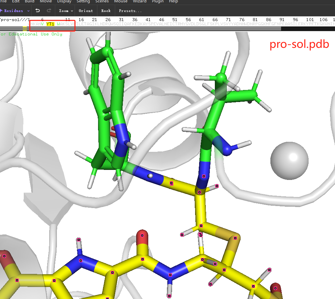
Task: Open the Residues selection mode dropdown
Action: (15, 11)
